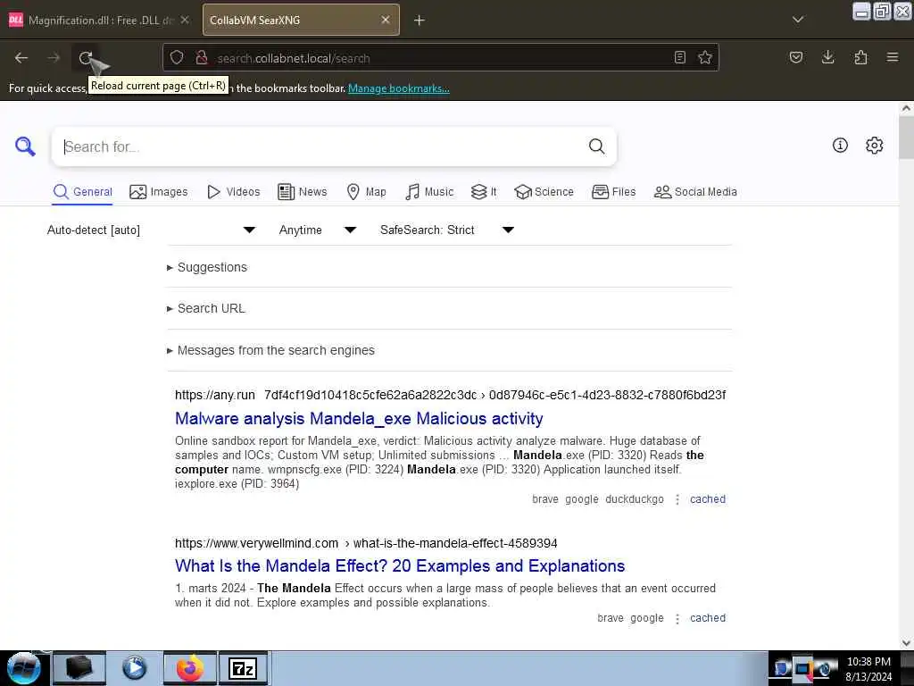Open cached link for any.run result

708,498
